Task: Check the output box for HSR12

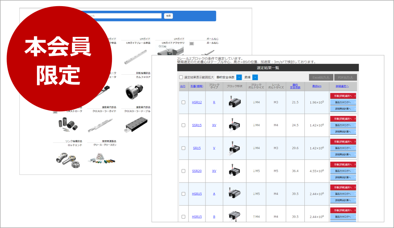Action: pos(184,102)
